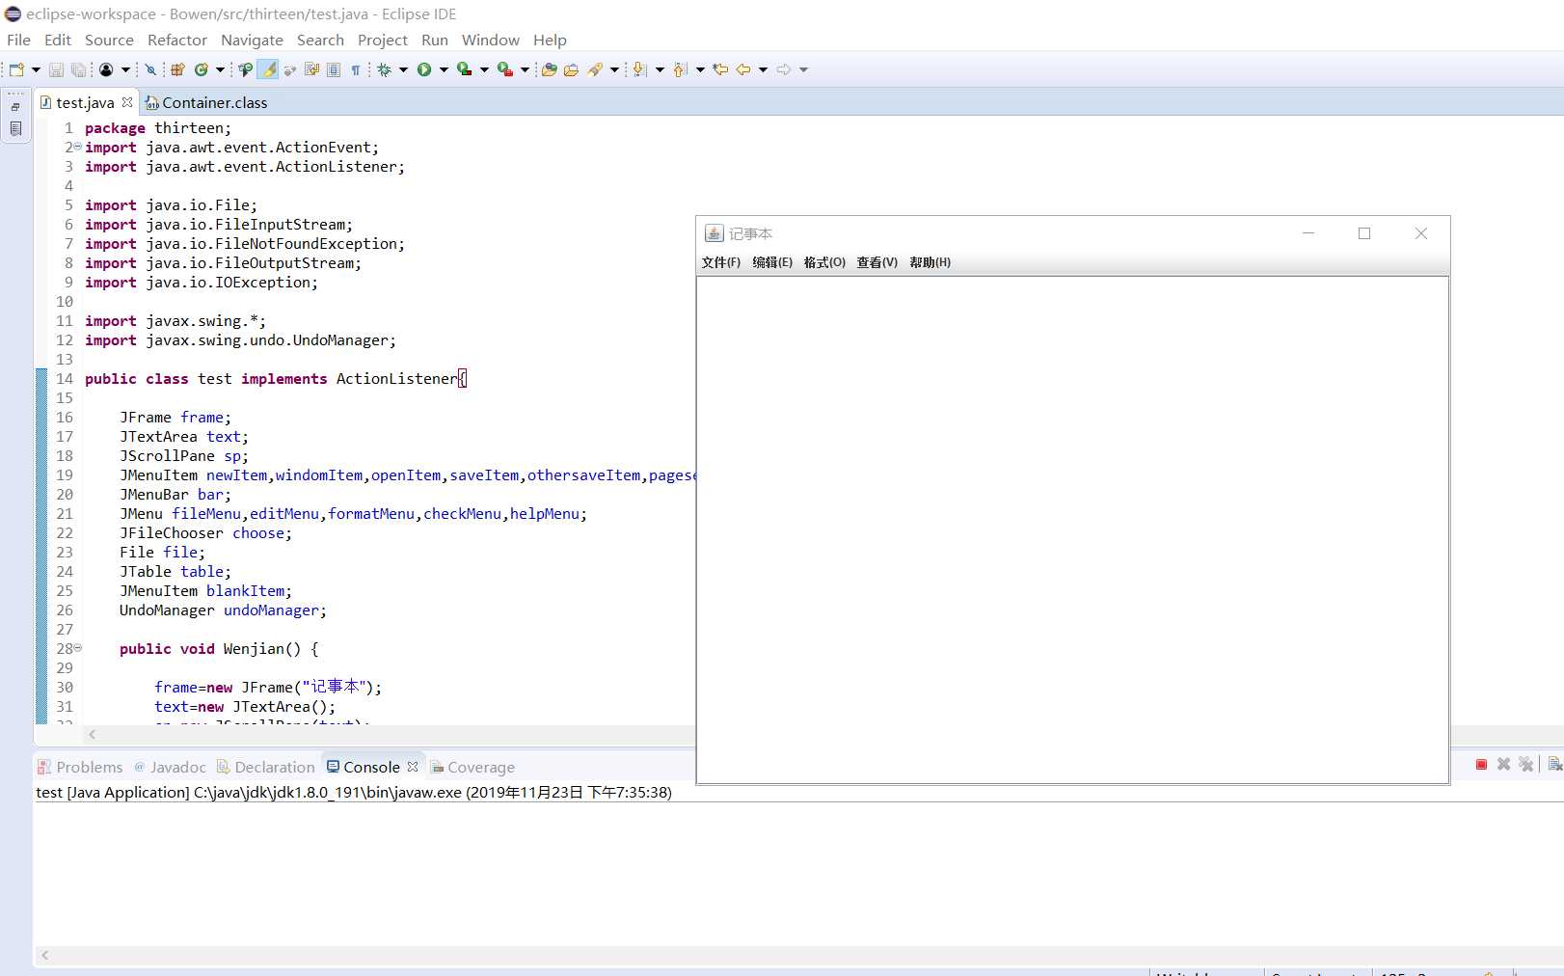Click the left trim list view icon
This screenshot has width=1564, height=976.
pyautogui.click(x=15, y=128)
